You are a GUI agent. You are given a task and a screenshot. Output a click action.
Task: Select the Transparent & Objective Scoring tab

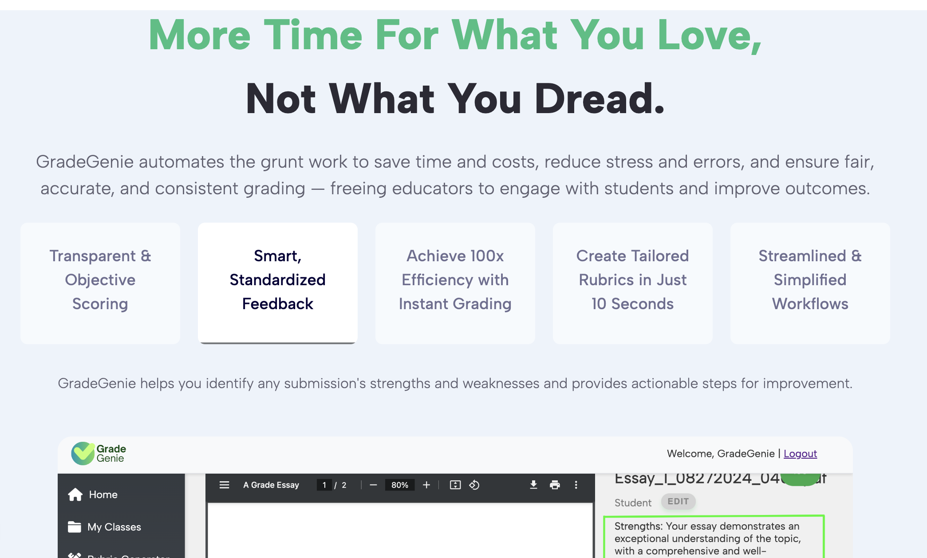pyautogui.click(x=100, y=283)
